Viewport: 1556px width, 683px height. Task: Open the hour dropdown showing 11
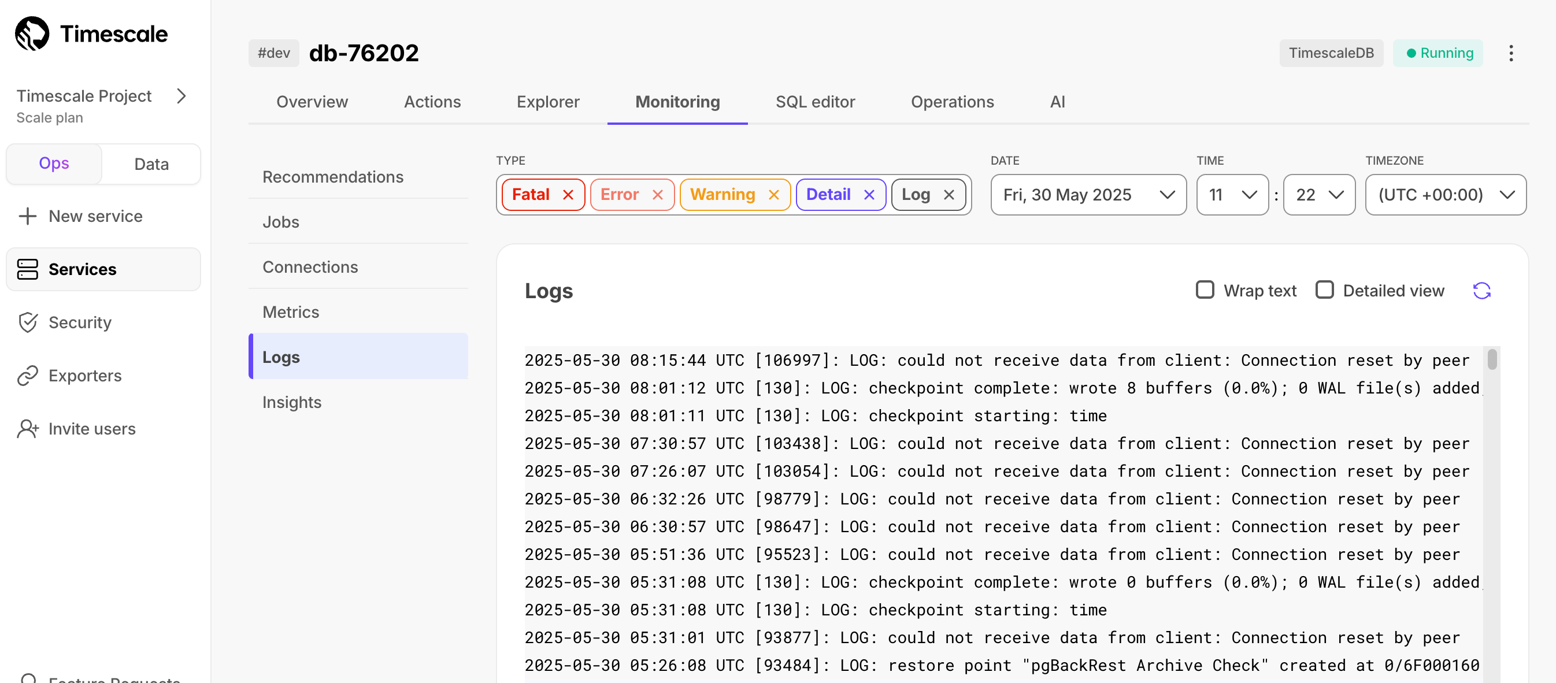click(1232, 195)
